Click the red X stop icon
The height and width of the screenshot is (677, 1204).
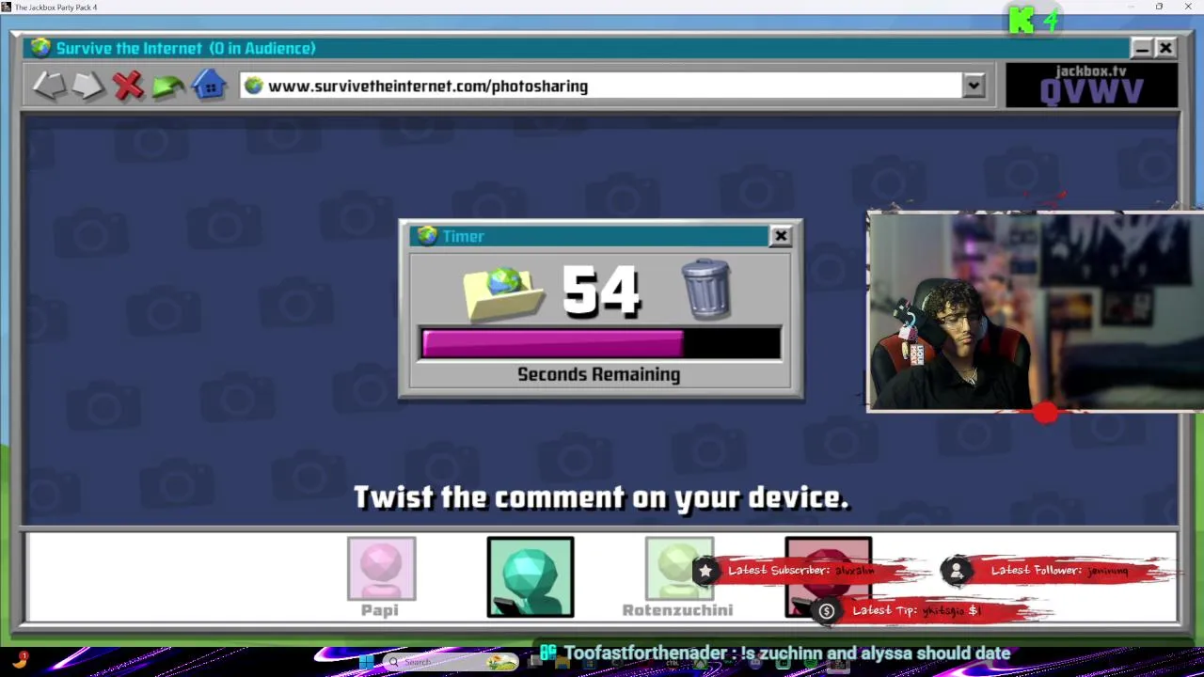pos(128,86)
